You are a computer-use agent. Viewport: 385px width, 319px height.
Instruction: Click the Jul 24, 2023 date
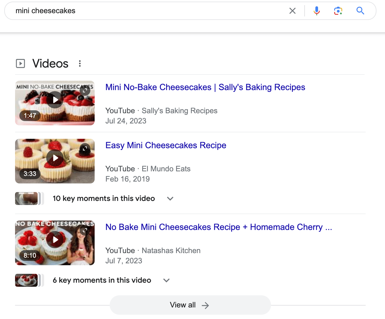click(x=126, y=121)
